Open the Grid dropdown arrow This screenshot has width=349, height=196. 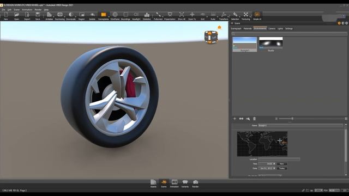coord(207,17)
